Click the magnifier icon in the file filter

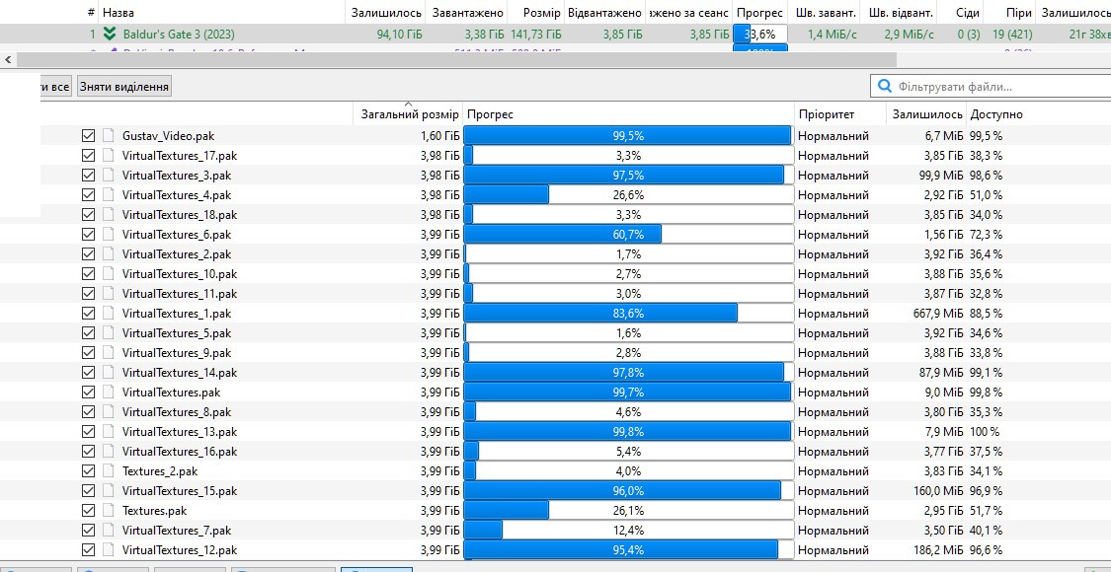pos(884,87)
